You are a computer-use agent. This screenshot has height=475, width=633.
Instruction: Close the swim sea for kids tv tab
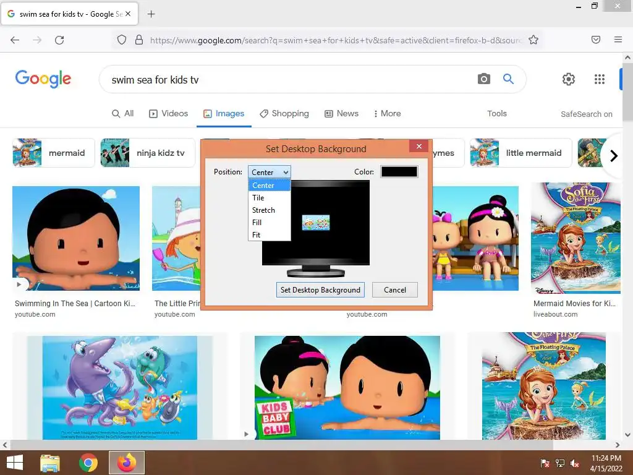(x=128, y=14)
